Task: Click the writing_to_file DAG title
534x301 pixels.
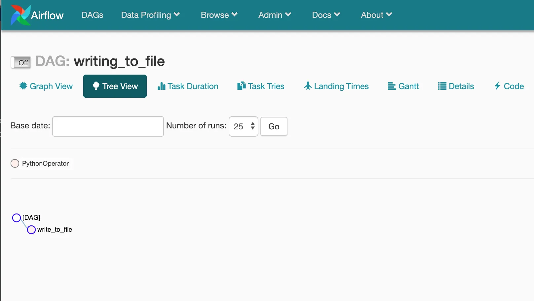Action: coord(119,61)
